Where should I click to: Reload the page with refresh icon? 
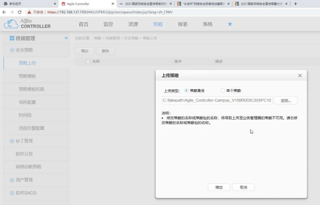[x=20, y=12]
